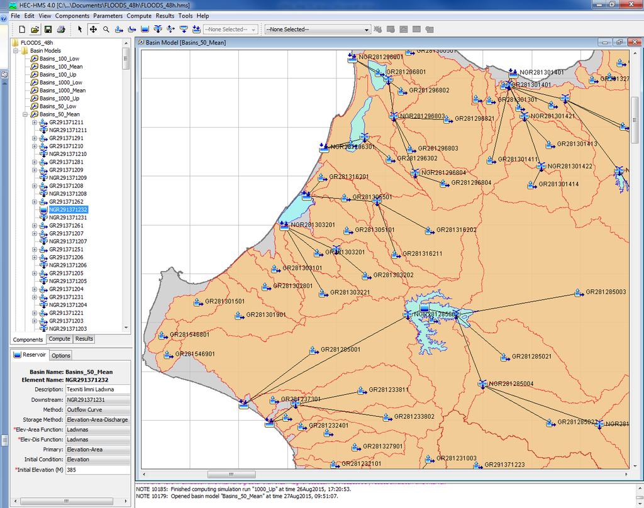Viewport: 644px width, 508px height.
Task: Open the Components menu
Action: 72,16
